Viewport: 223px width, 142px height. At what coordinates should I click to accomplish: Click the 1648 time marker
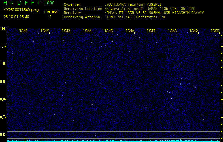(x=173, y=31)
